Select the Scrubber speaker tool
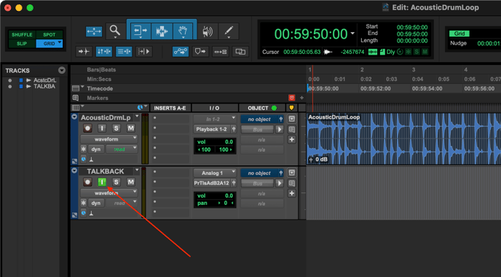The width and height of the screenshot is (501, 277). pos(208,31)
